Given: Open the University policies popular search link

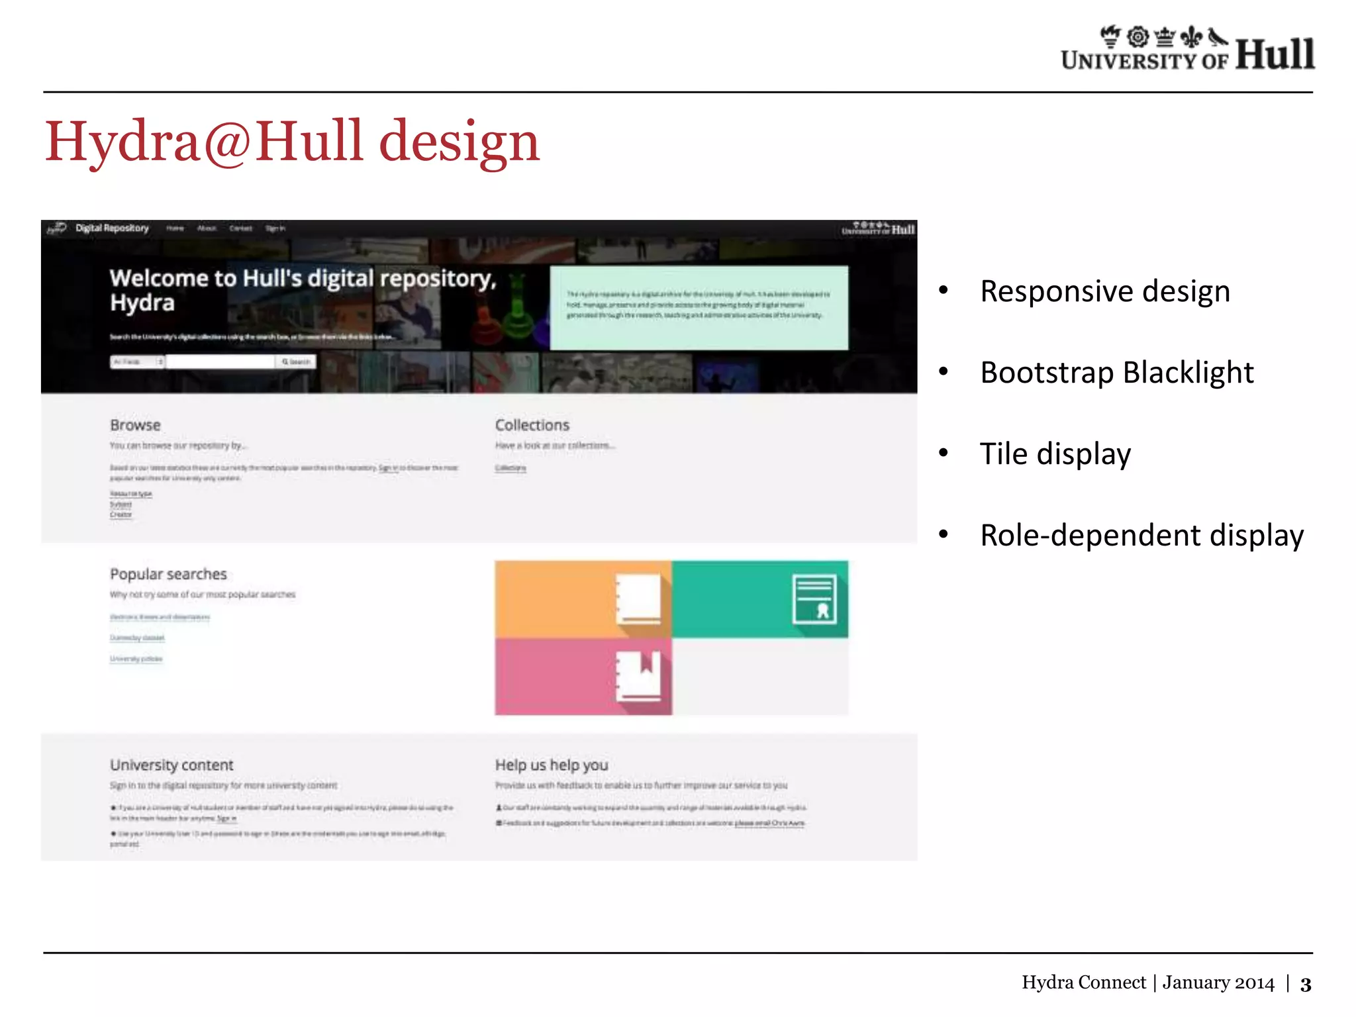Looking at the screenshot, I should (x=136, y=659).
